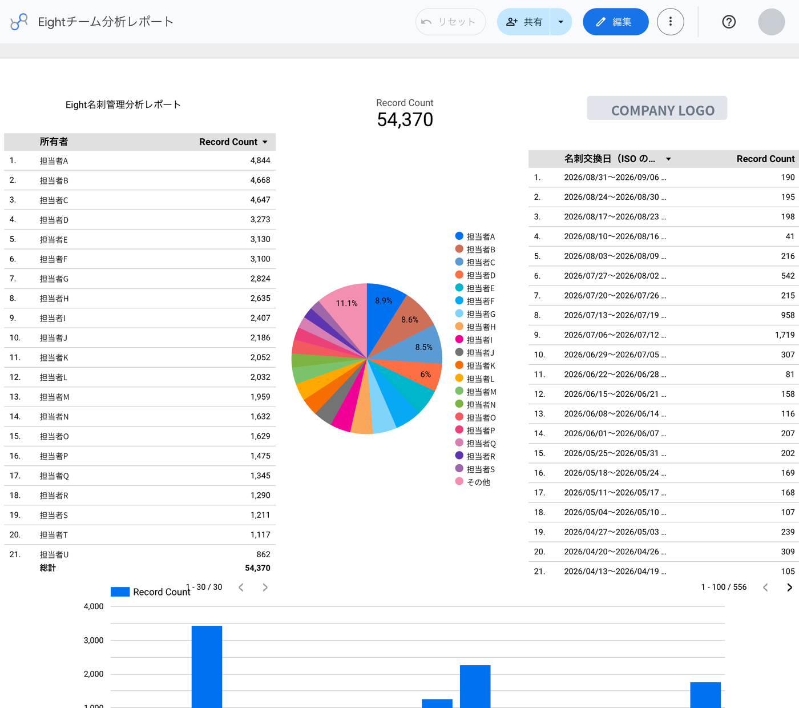The image size is (799, 708).
Task: Sort 所有者 table by Record Count arrow
Action: [x=265, y=142]
